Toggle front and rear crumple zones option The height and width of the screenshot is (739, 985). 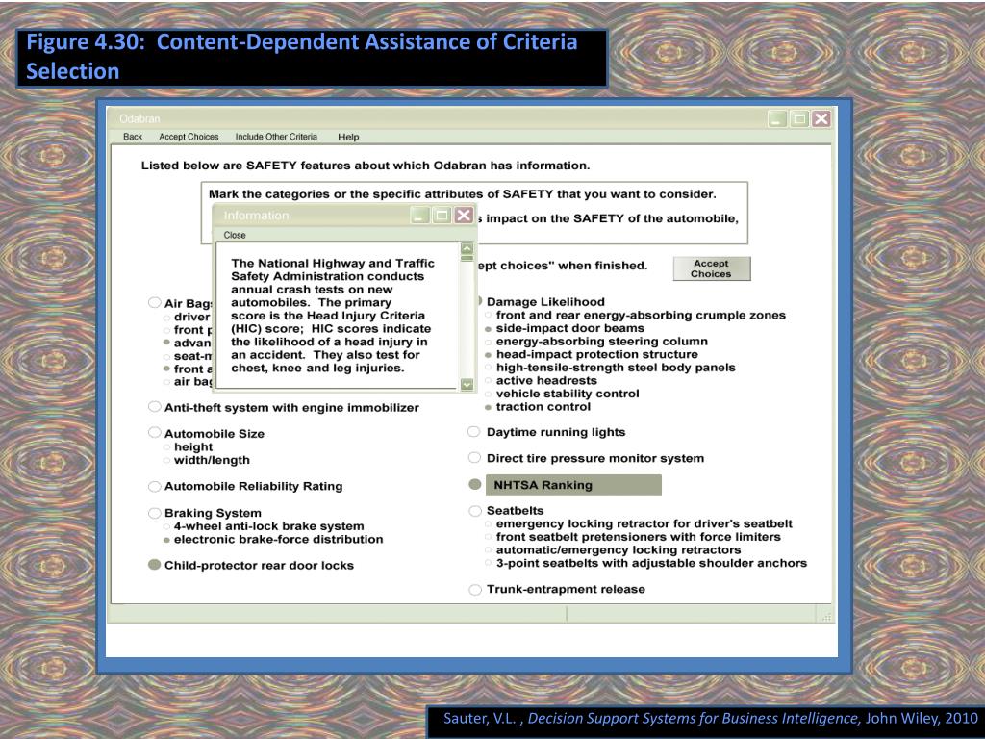[488, 315]
